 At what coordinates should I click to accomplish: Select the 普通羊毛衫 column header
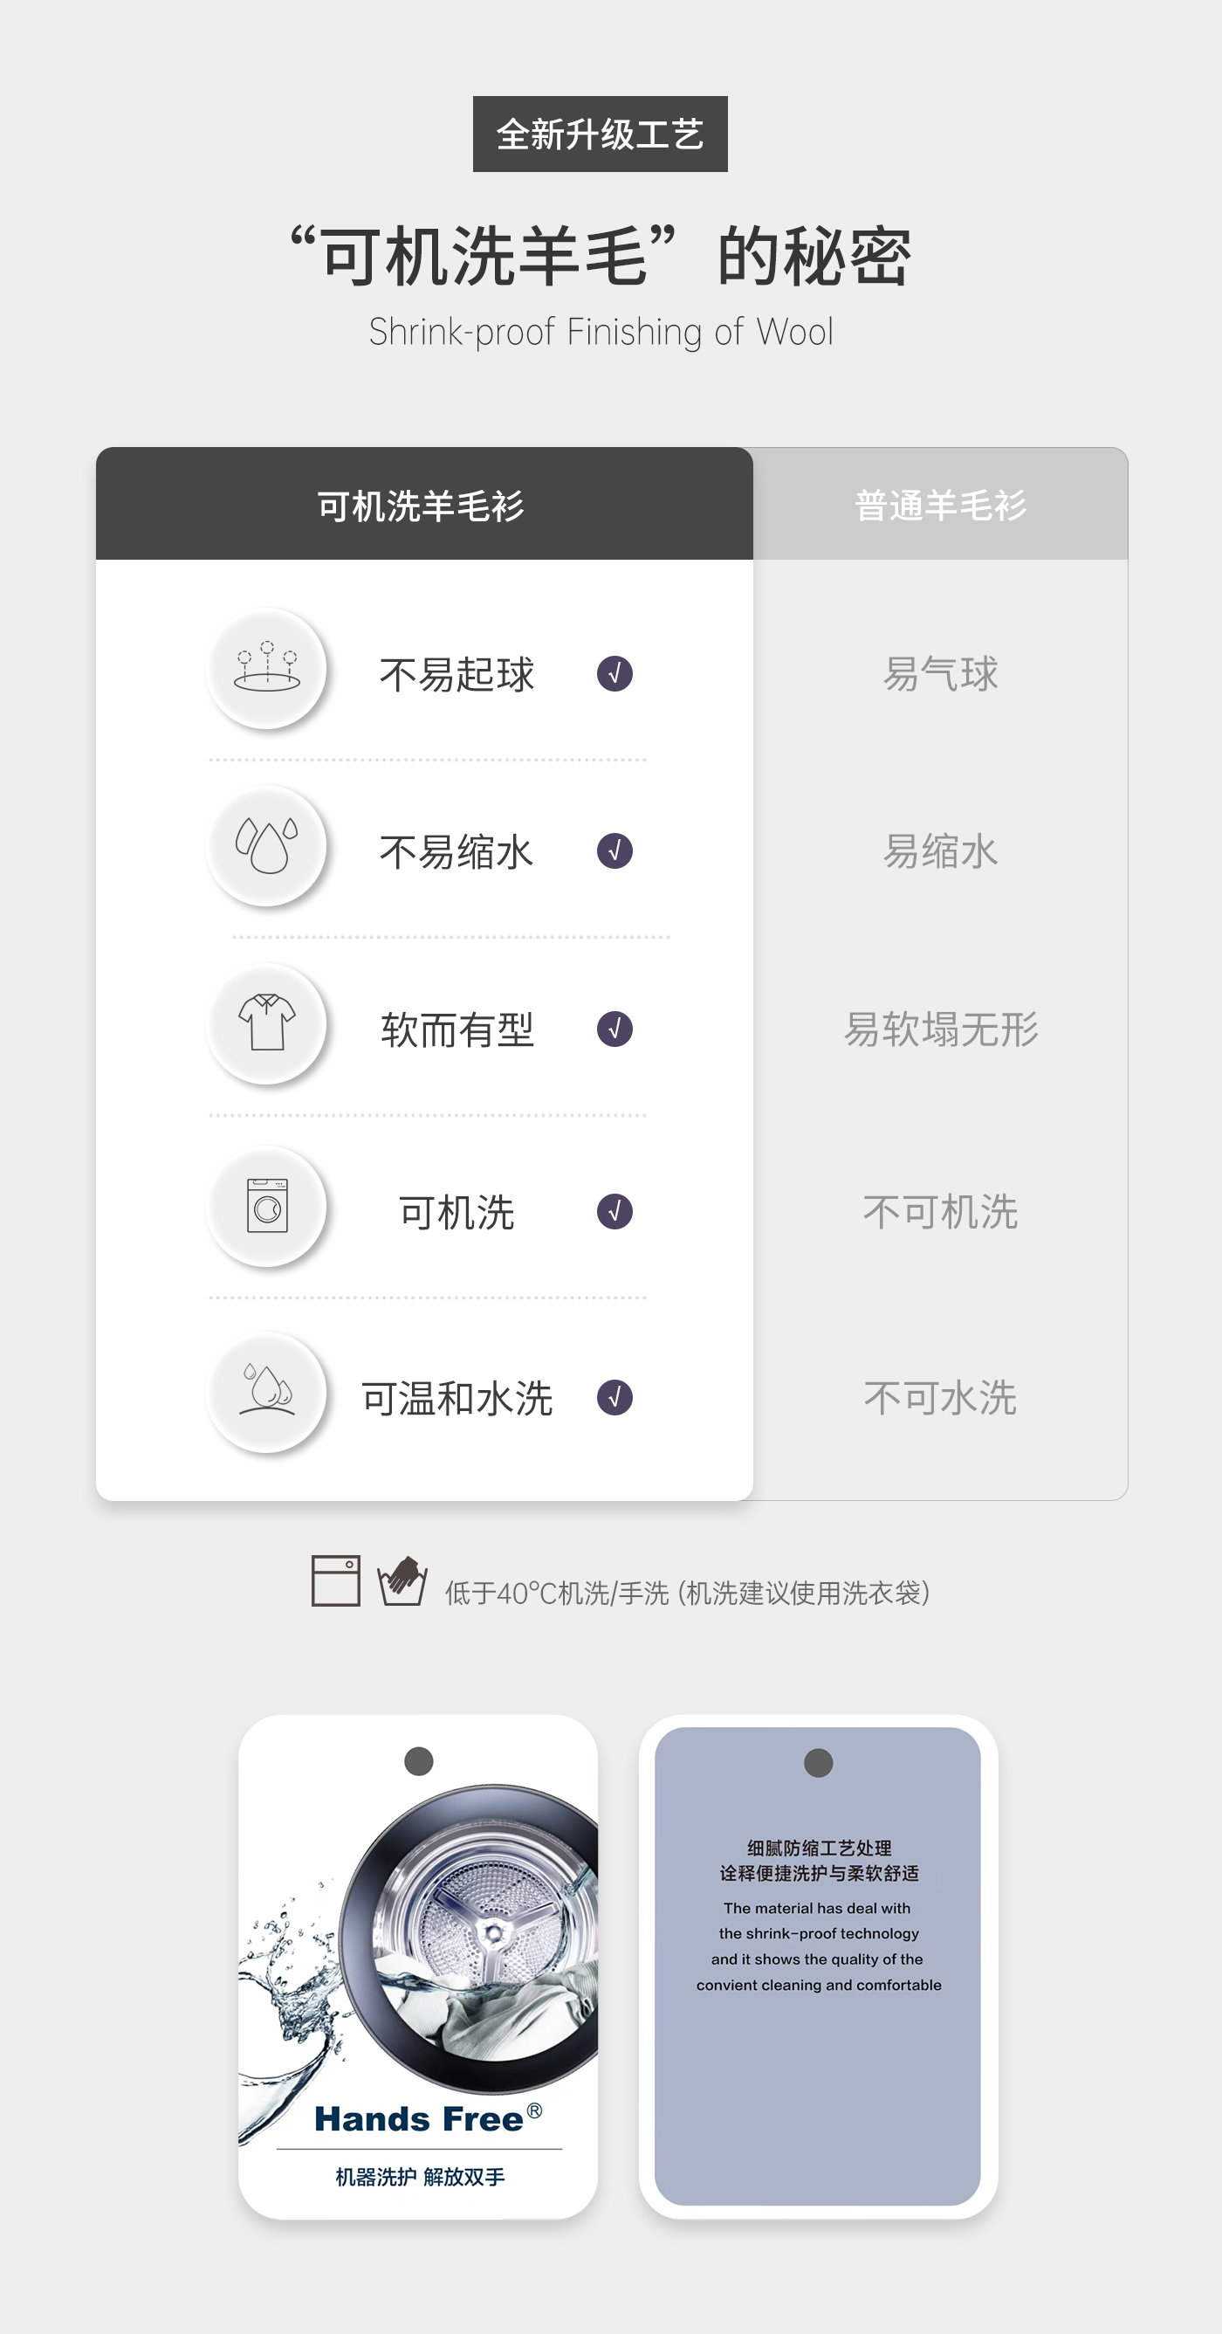[940, 505]
